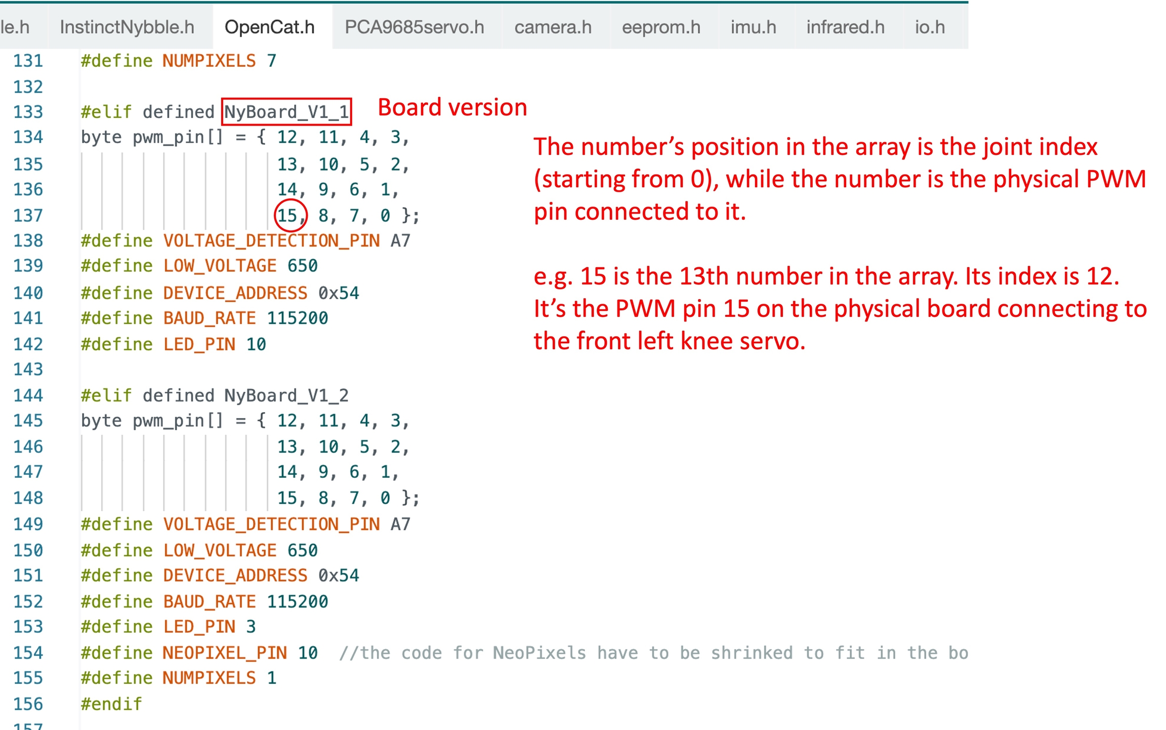Click BAUD_RATE 115200 on line 152
The width and height of the screenshot is (1166, 730).
[x=245, y=601]
